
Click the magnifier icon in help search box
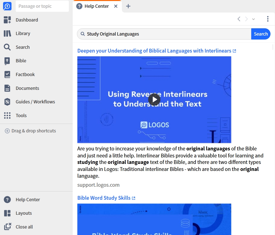click(x=83, y=34)
